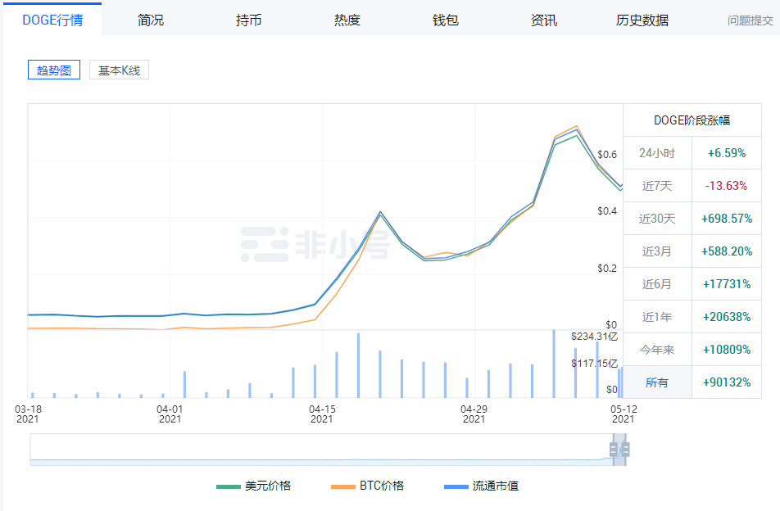Viewport: 780px width, 511px height.
Task: Switch to the 热度 tab
Action: (x=347, y=20)
